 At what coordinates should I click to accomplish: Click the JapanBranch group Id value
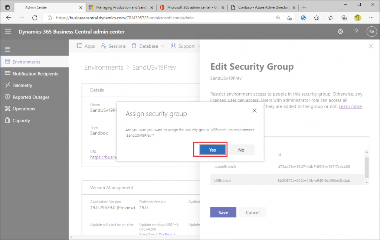(314, 166)
